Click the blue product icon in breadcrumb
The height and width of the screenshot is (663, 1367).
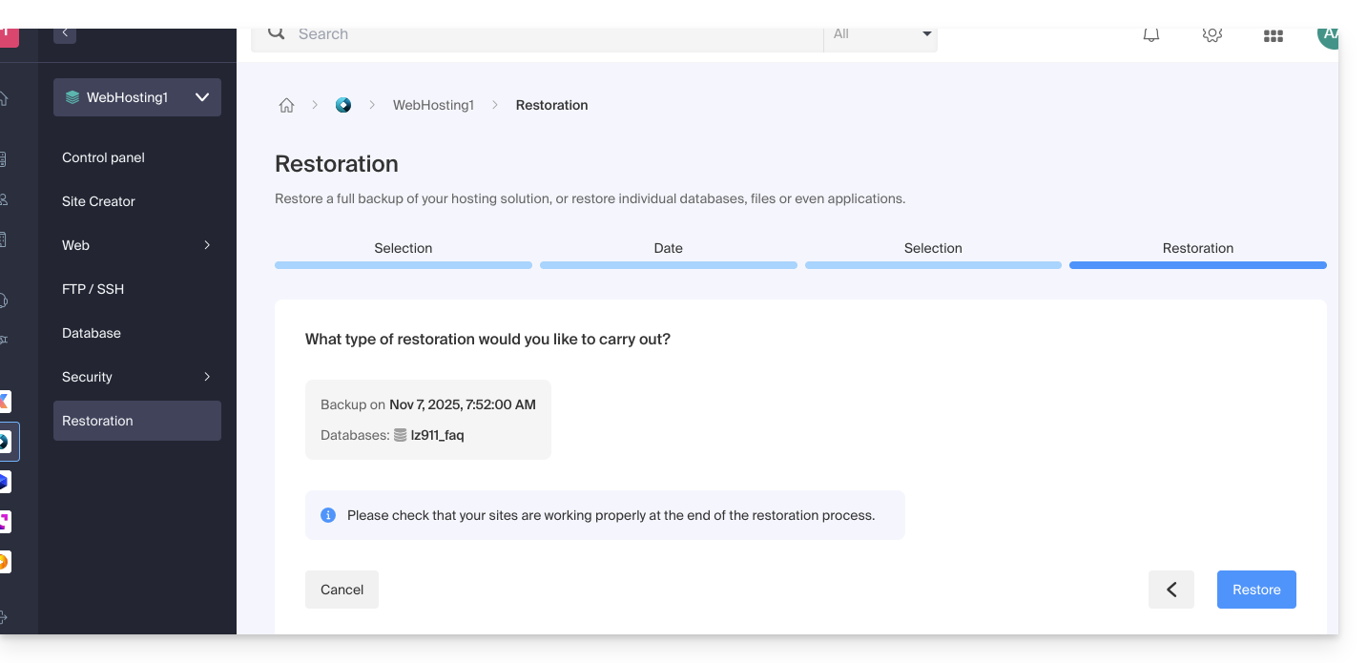pyautogui.click(x=343, y=105)
